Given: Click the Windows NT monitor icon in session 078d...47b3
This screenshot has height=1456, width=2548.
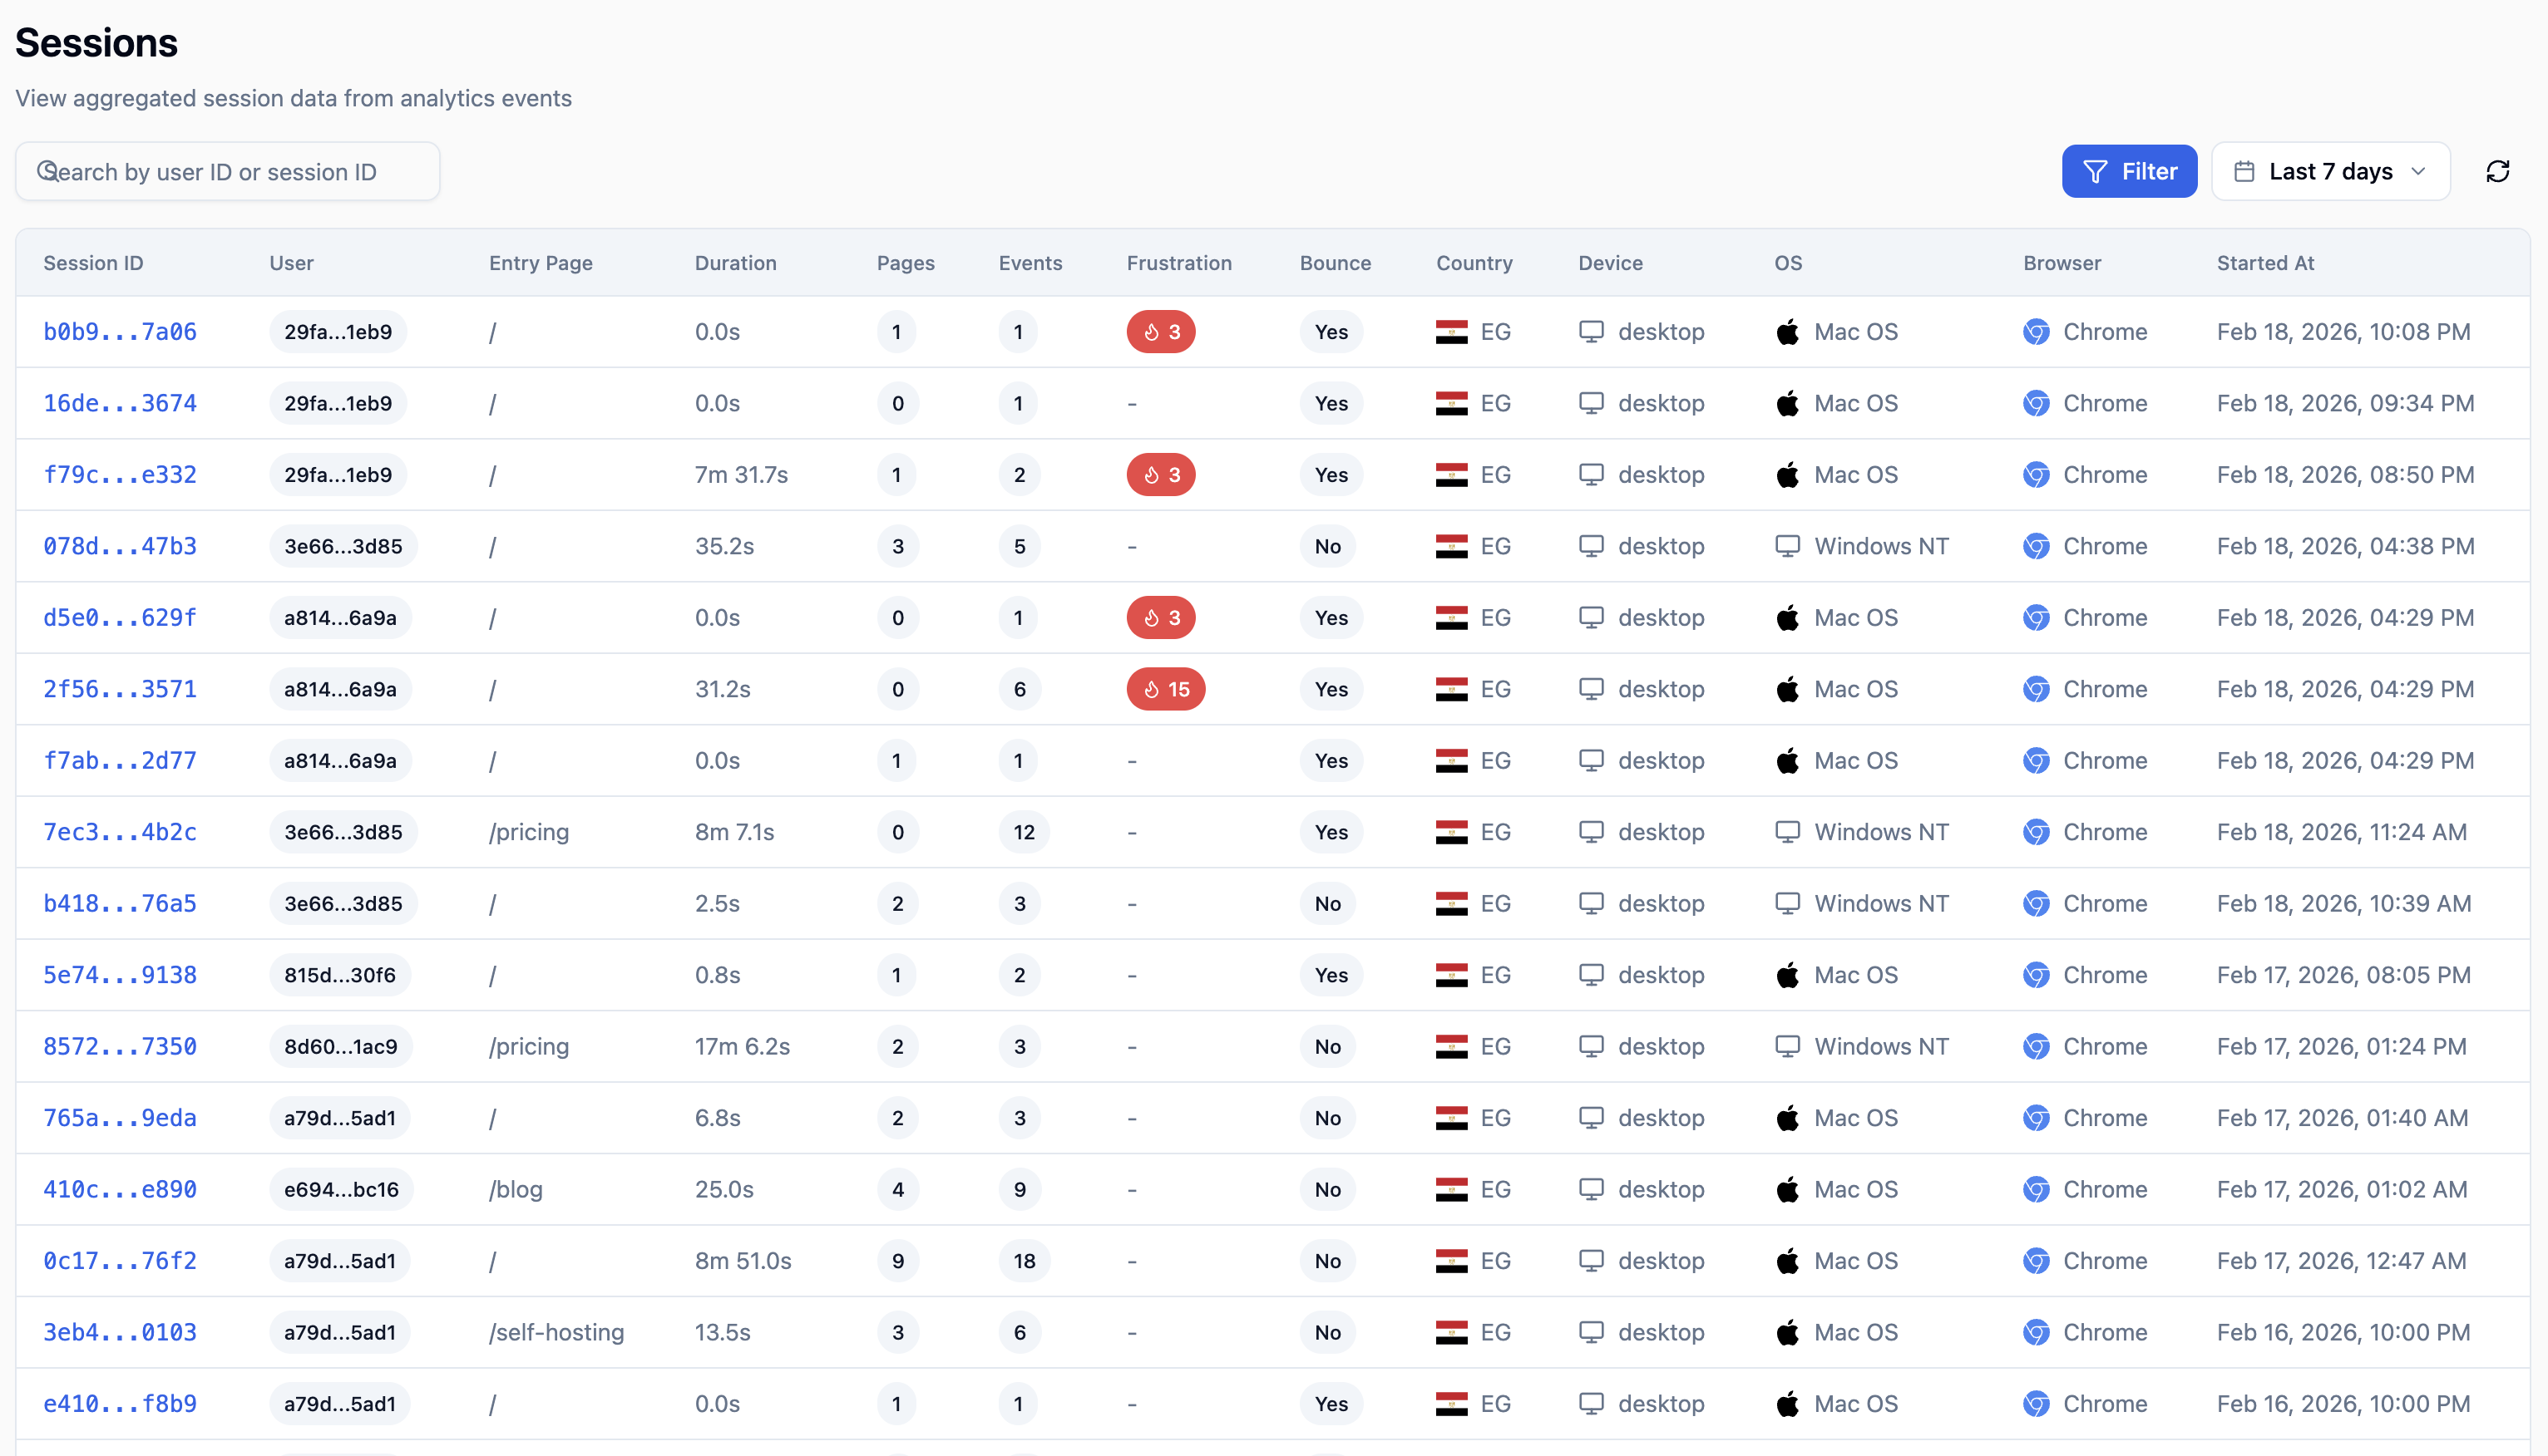Looking at the screenshot, I should (x=1788, y=546).
